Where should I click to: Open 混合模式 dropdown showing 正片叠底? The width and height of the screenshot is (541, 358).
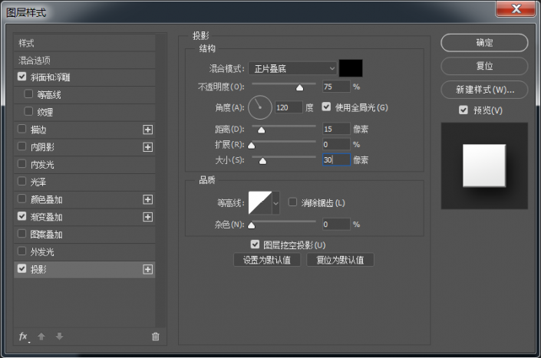(292, 68)
